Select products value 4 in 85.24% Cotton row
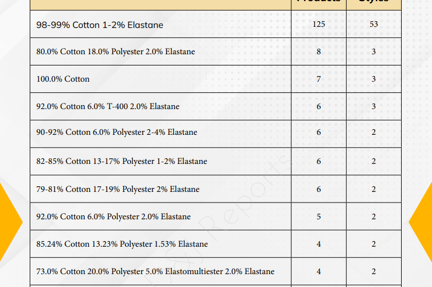 pos(319,244)
